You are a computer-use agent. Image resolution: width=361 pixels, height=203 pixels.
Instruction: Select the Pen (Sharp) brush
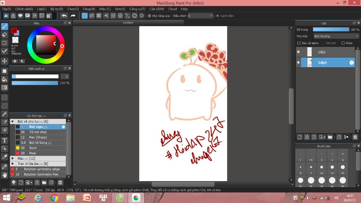41,137
